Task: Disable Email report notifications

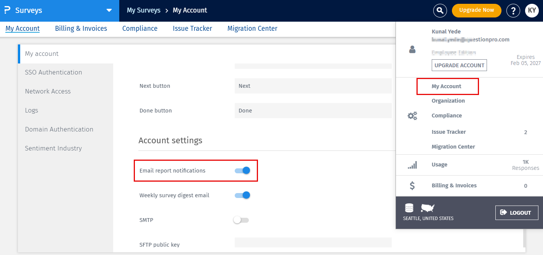Action: pos(242,170)
